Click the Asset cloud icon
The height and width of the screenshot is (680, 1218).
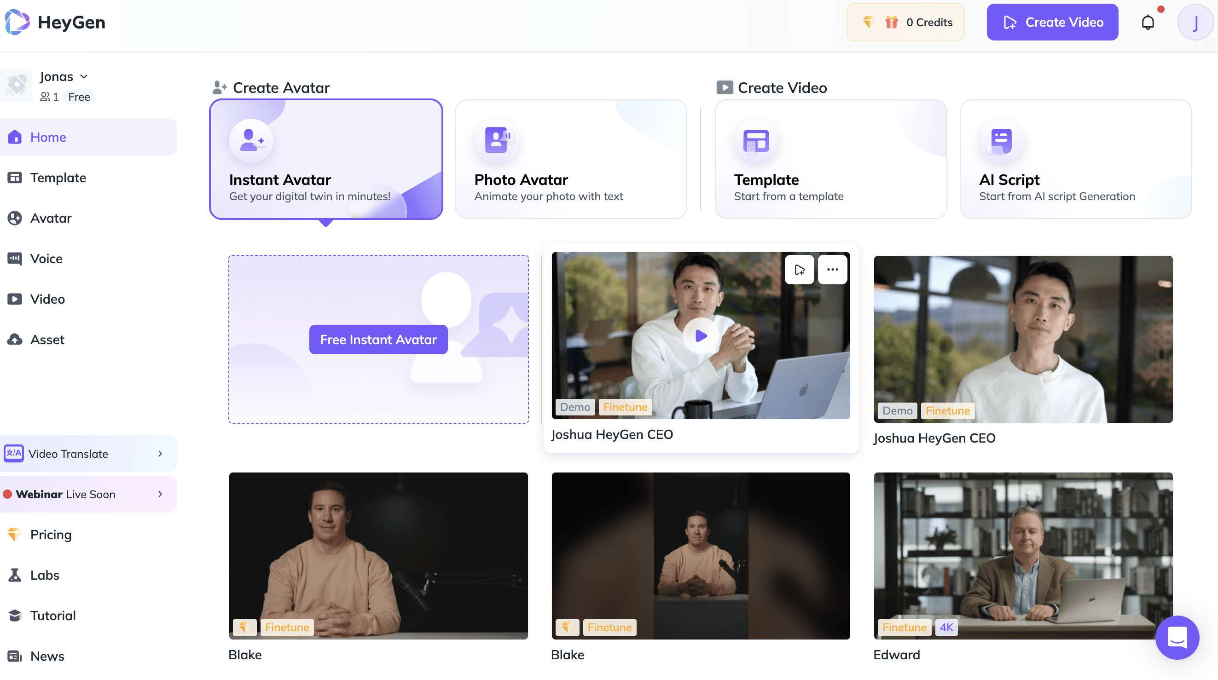tap(15, 339)
